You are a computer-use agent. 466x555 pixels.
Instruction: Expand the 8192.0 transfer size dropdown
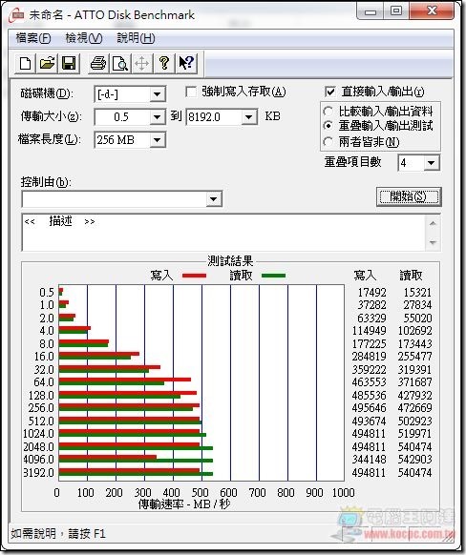pos(249,117)
